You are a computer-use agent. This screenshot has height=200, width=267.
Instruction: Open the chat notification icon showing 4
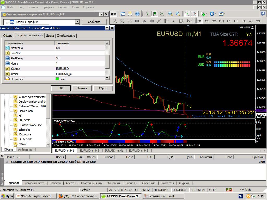263,14
